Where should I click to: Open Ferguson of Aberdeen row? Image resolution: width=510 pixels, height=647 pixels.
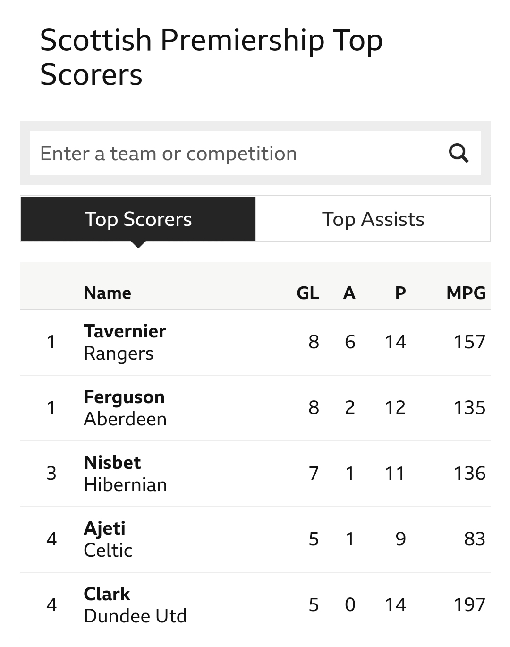coord(255,408)
